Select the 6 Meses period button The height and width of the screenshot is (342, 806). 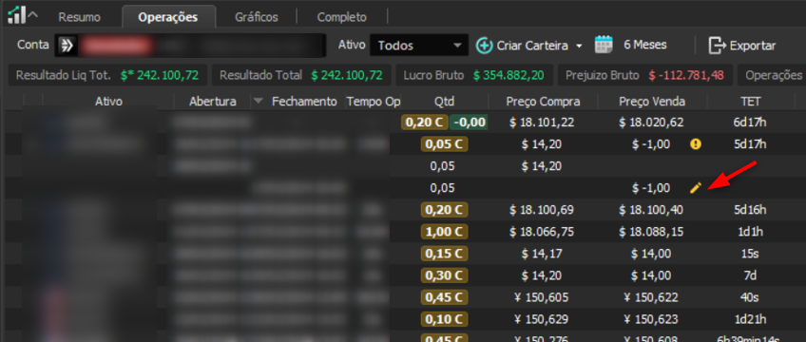645,46
